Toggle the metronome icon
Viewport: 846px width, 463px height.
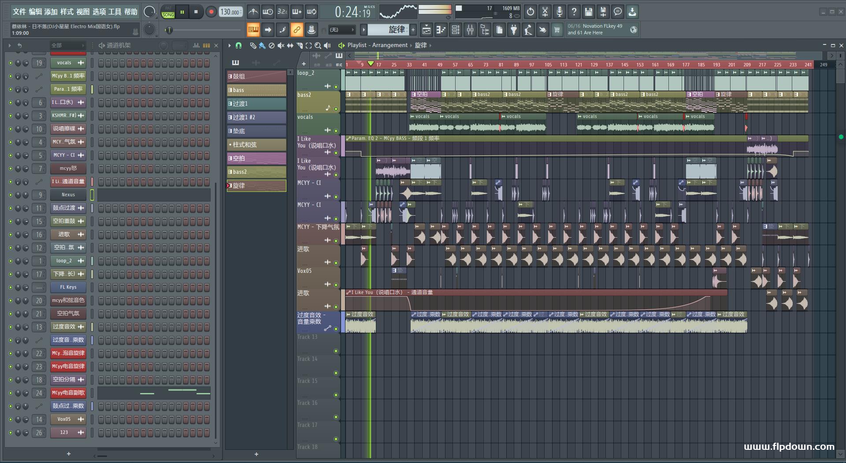point(253,12)
